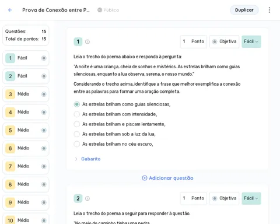Jump to question 6 Médio in sidebar

coord(26,148)
